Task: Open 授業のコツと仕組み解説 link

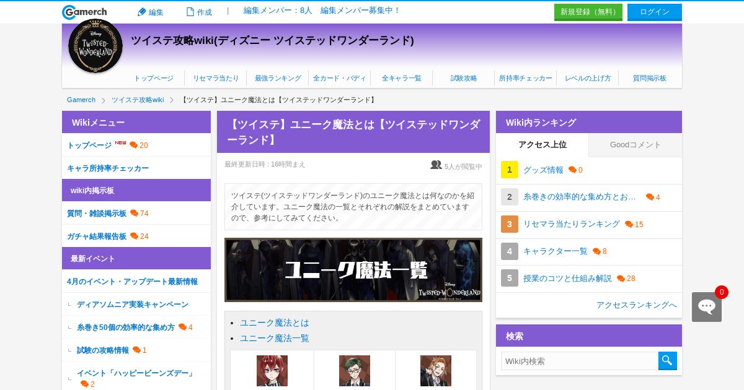Action: (567, 279)
